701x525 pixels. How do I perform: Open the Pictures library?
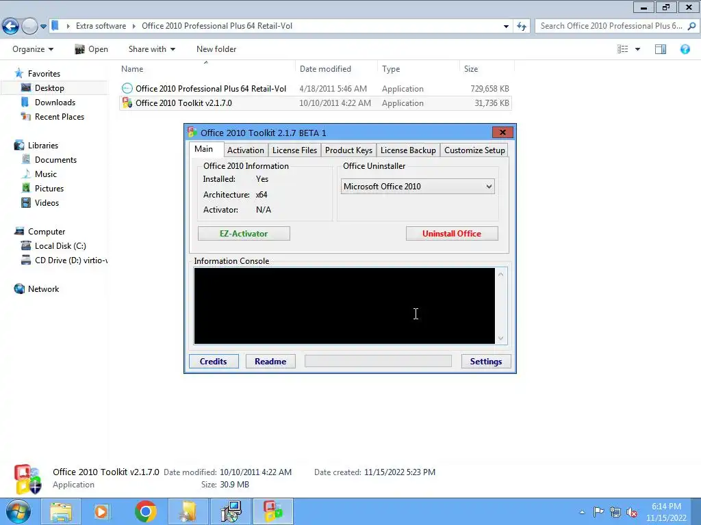(x=49, y=188)
